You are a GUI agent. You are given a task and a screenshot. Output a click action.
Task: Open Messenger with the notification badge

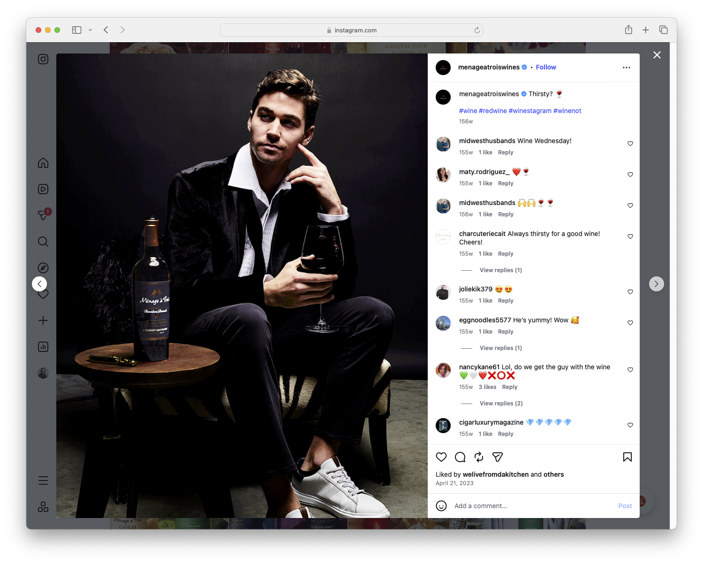click(x=43, y=215)
